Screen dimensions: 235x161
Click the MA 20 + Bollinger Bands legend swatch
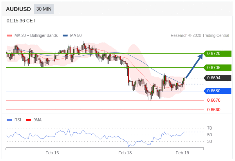click(9, 36)
